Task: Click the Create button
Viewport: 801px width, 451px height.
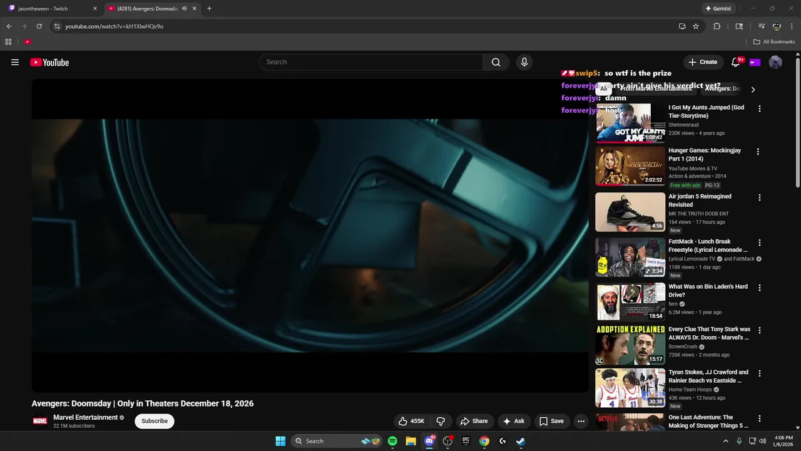Action: (703, 62)
